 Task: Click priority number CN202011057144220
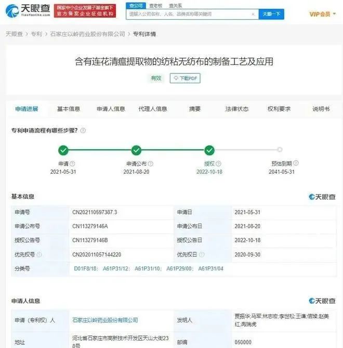point(97,254)
